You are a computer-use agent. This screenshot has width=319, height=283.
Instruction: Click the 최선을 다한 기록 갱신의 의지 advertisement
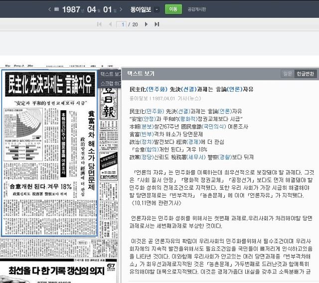click(x=59, y=271)
